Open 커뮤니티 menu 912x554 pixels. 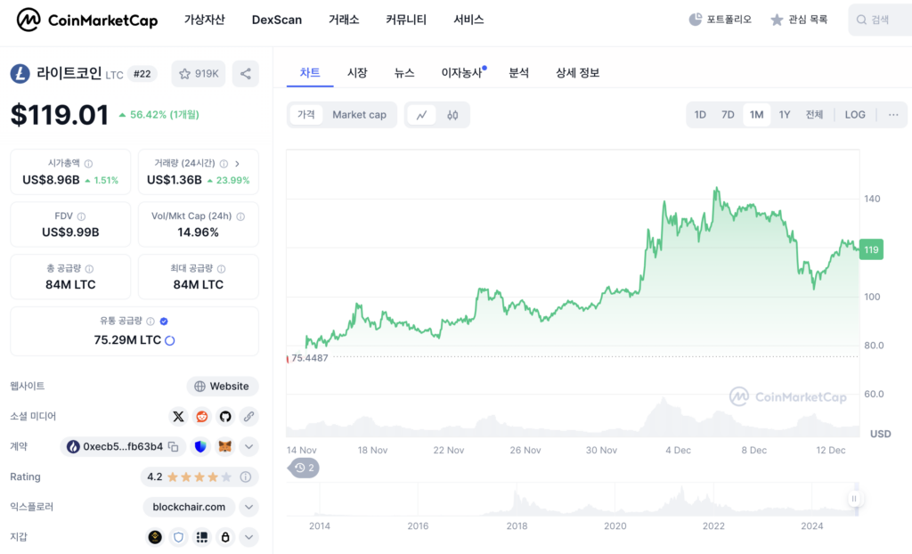[x=406, y=20]
